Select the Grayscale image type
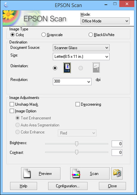This screenshot has width=137, height=195. [52, 35]
